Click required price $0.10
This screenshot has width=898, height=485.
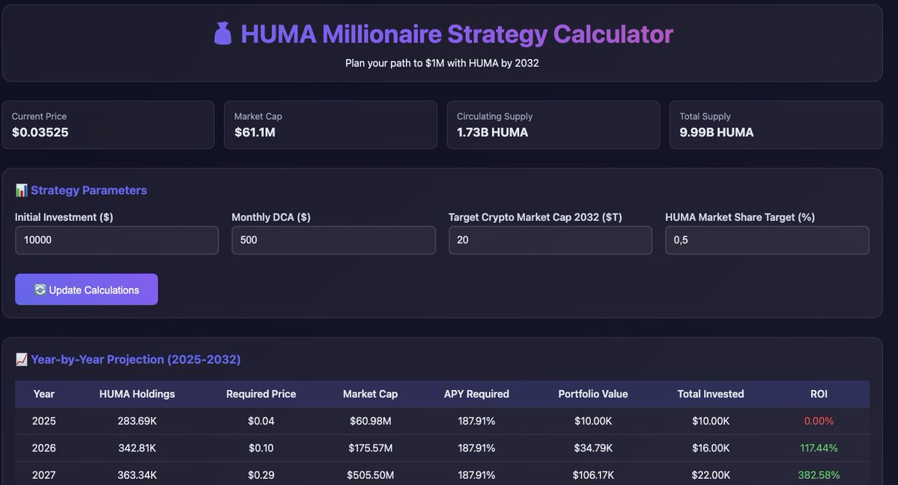(261, 448)
